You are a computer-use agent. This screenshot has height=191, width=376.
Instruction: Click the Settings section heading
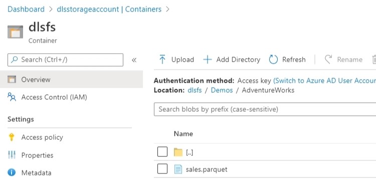point(21,119)
